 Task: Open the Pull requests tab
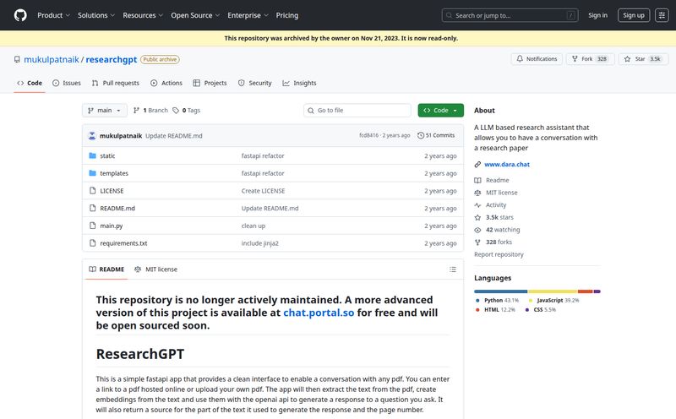coord(116,83)
